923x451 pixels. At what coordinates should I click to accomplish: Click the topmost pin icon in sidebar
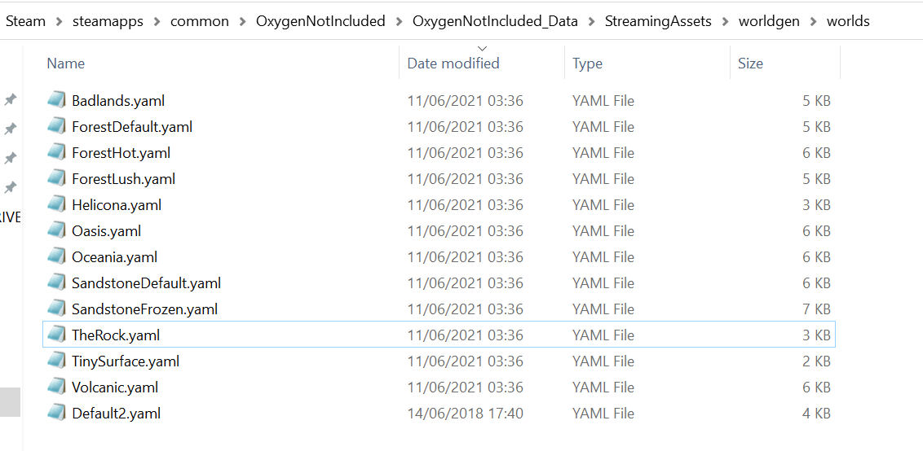tap(11, 99)
